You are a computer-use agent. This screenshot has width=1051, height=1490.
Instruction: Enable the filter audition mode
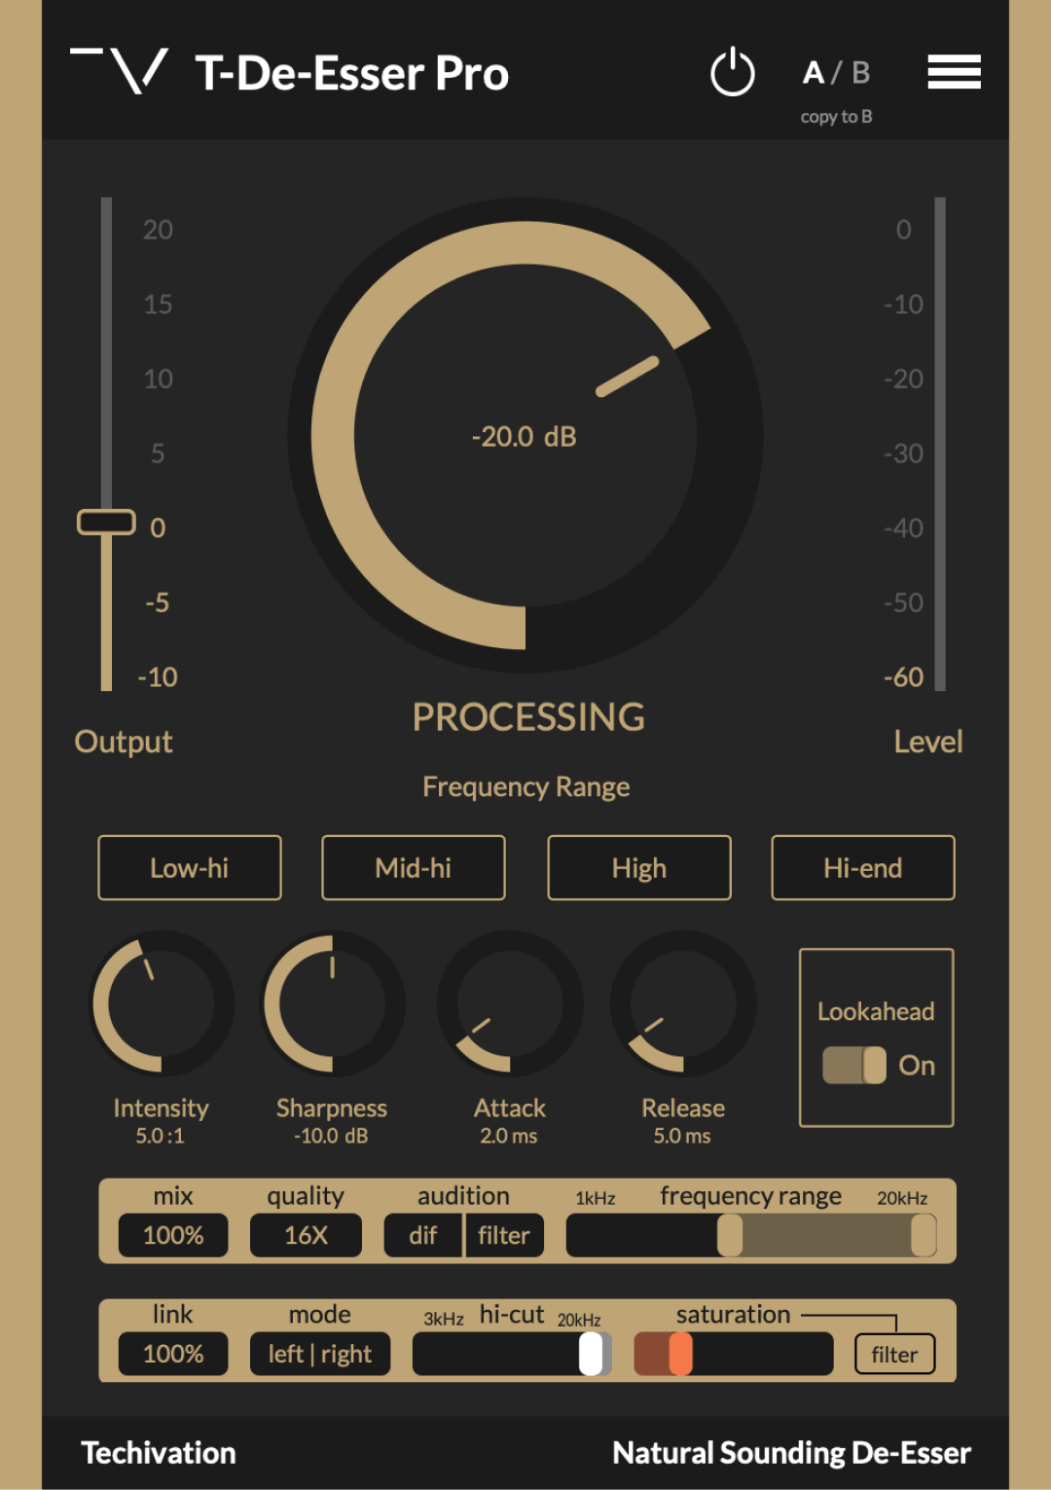coord(504,1235)
